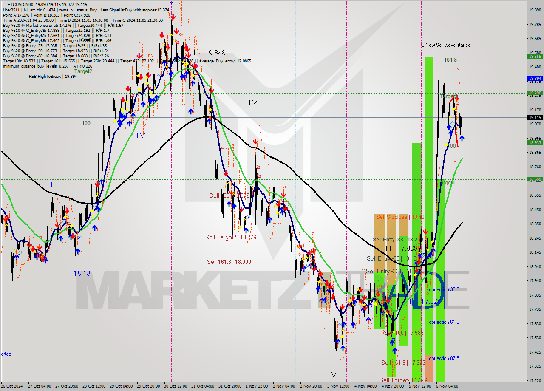
Task: Click the 19.890 price axis value
Action: coord(535,10)
